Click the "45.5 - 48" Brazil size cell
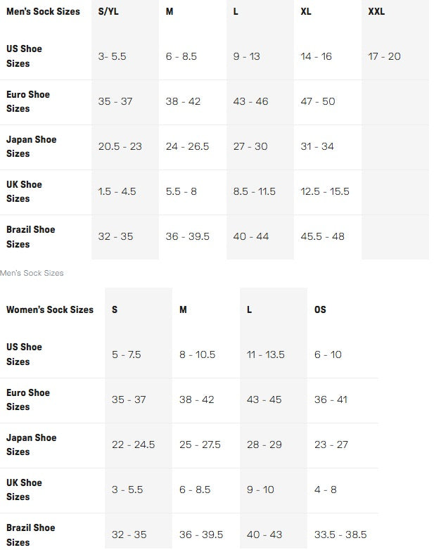Screen dimensions: 441x550 (322, 236)
